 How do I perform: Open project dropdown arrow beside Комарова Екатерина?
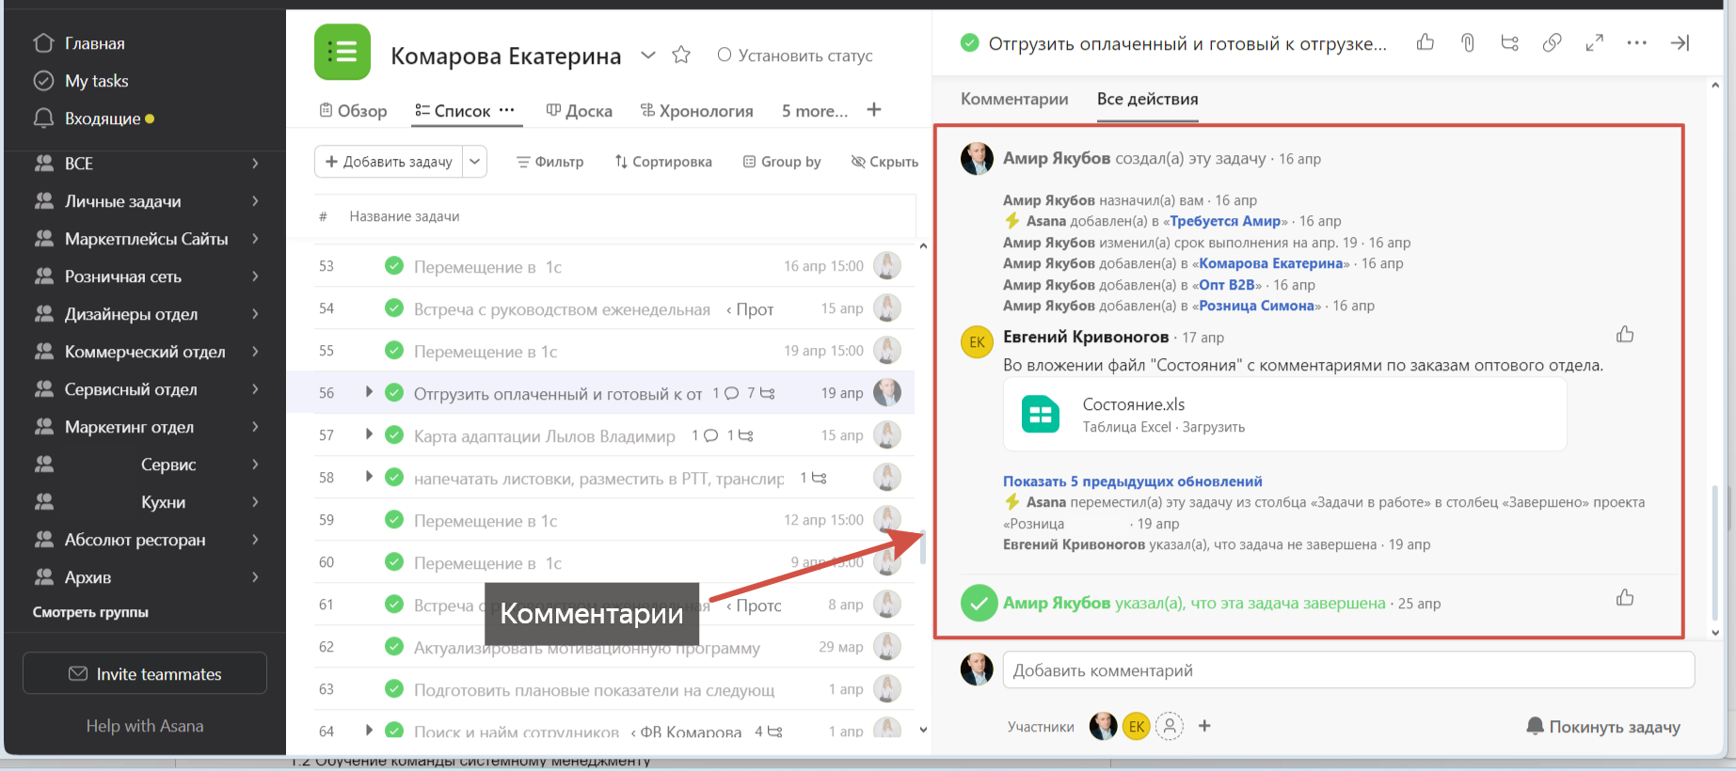point(647,55)
